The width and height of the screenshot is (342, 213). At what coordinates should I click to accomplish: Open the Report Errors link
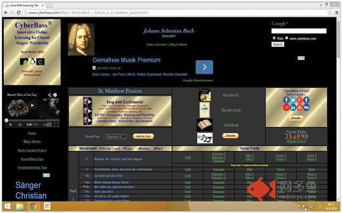pyautogui.click(x=296, y=141)
